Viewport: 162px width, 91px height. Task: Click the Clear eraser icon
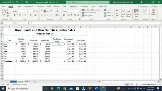click(x=117, y=16)
